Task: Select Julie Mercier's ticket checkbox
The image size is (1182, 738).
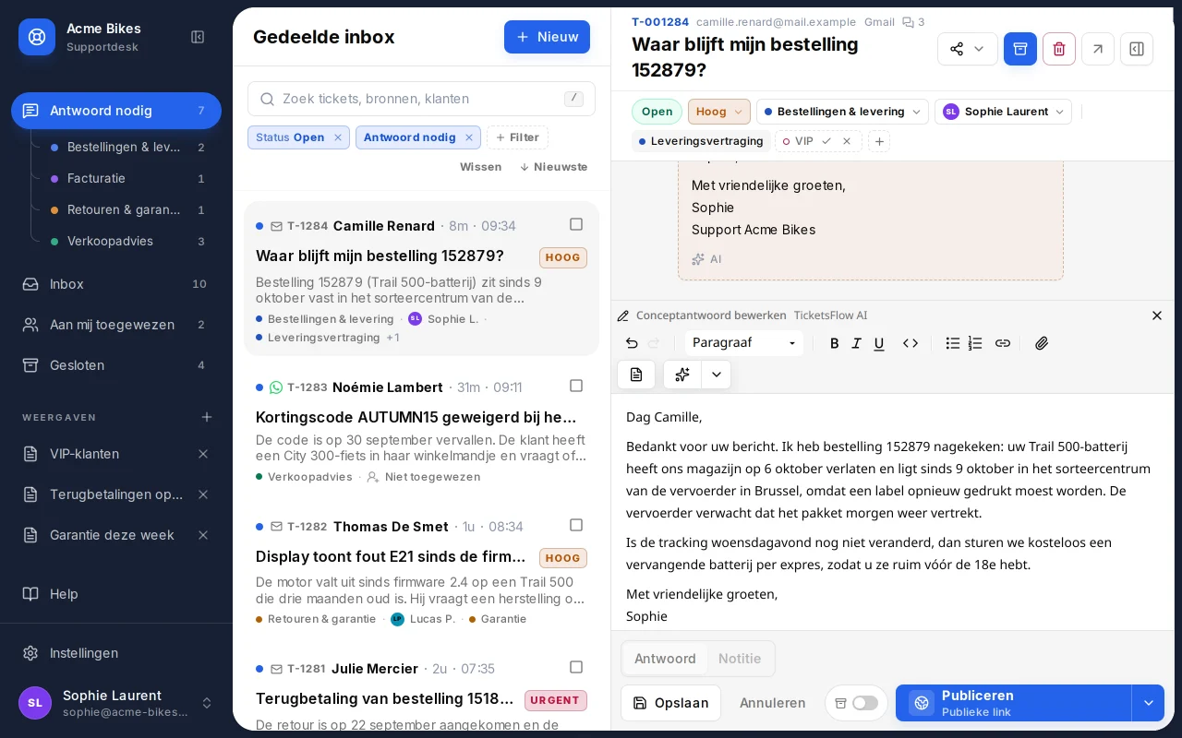Action: 576,667
